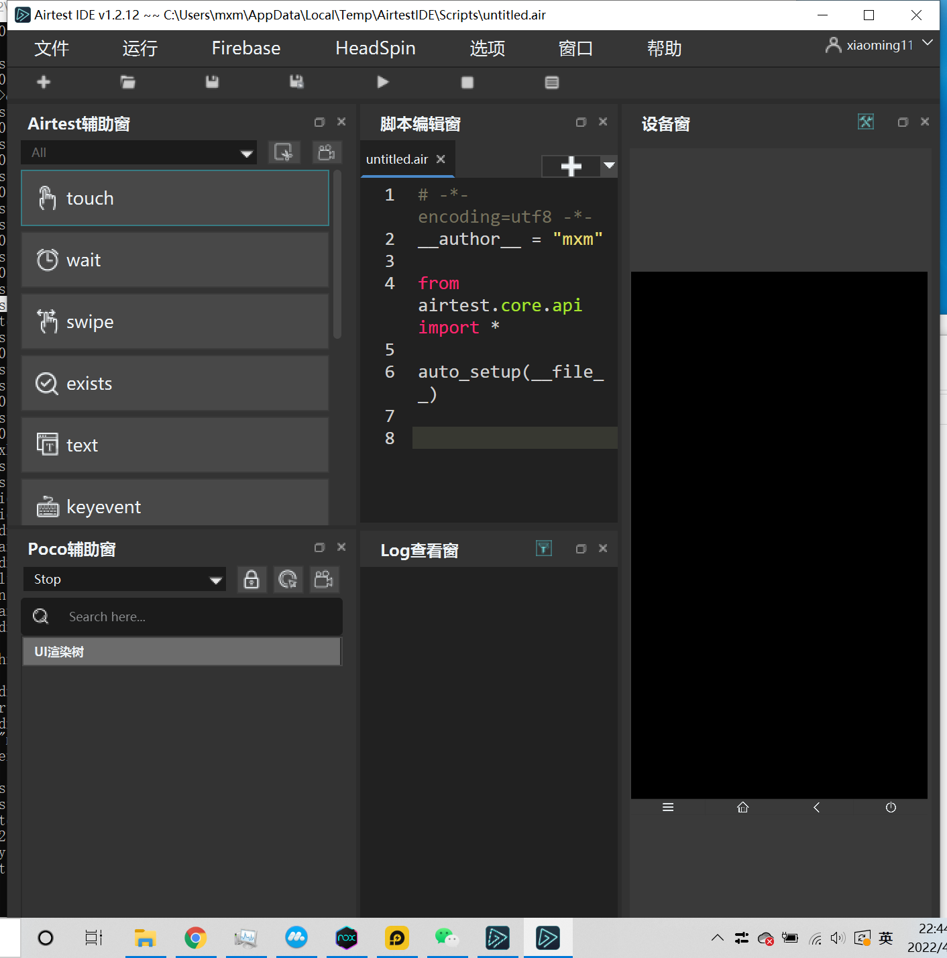The height and width of the screenshot is (958, 947).
Task: Tap the device back button
Action: 816,807
